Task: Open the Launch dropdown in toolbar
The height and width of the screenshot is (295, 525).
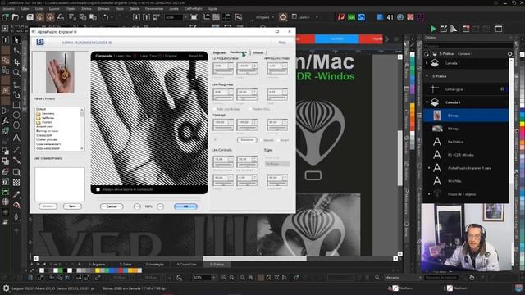Action: [317, 17]
